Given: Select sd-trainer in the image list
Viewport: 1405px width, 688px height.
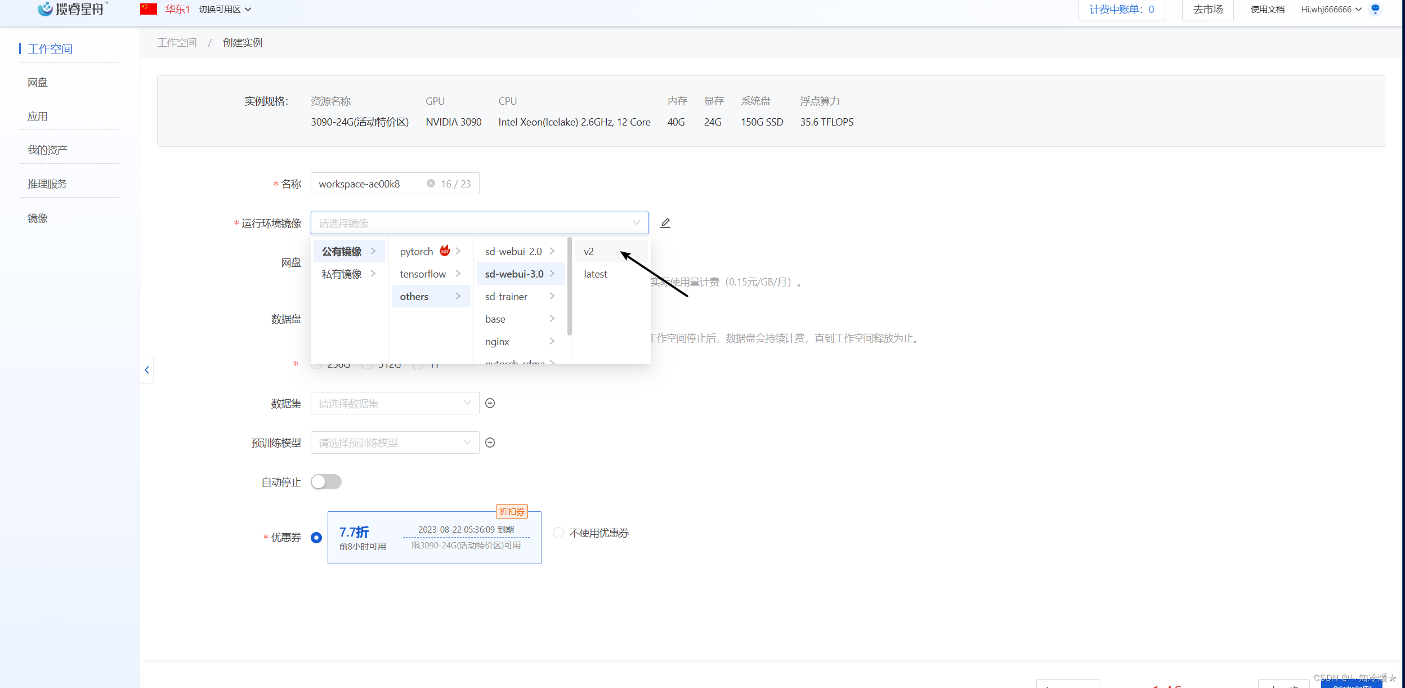Looking at the screenshot, I should [x=507, y=297].
